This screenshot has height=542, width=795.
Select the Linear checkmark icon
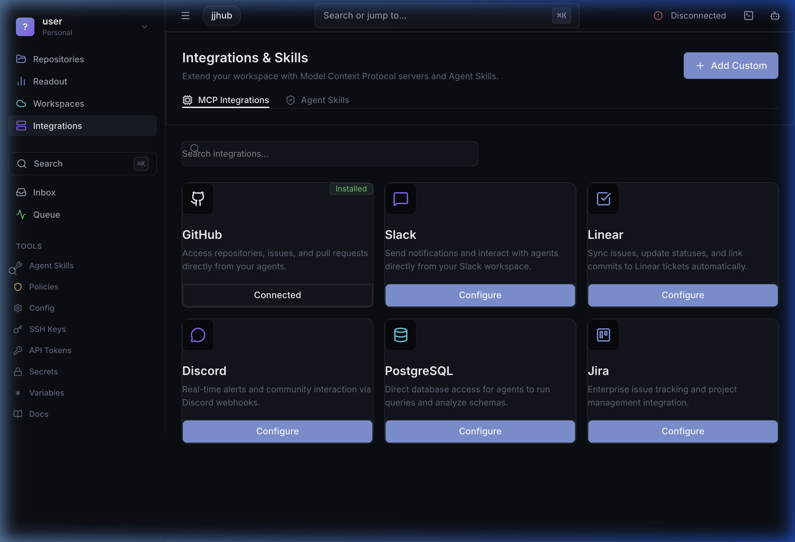[603, 199]
